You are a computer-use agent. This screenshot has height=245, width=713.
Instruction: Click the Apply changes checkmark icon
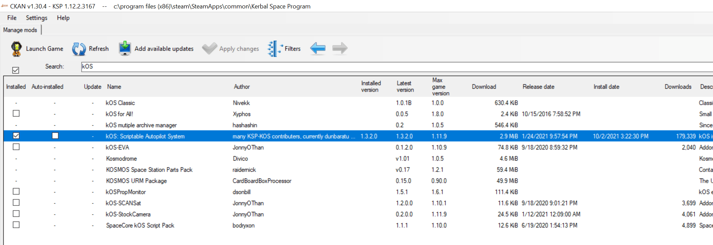click(x=209, y=49)
